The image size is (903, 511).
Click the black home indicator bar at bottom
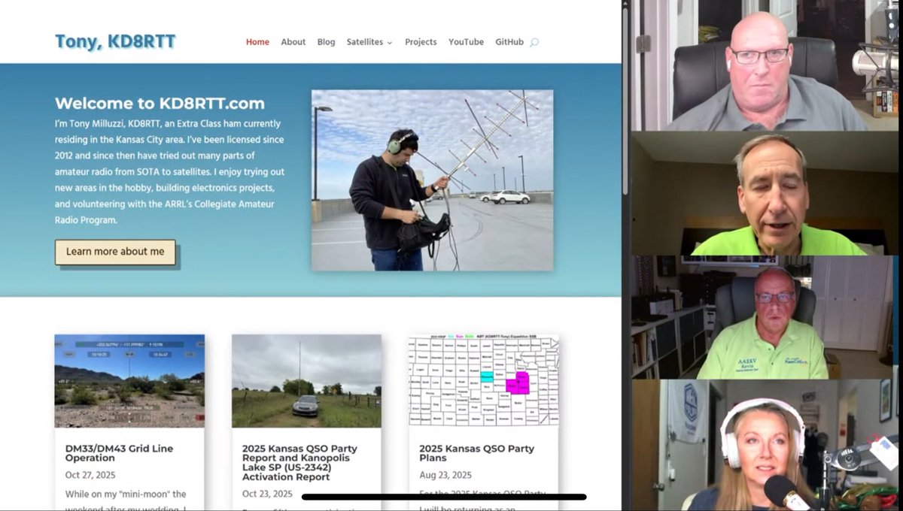[x=444, y=497]
